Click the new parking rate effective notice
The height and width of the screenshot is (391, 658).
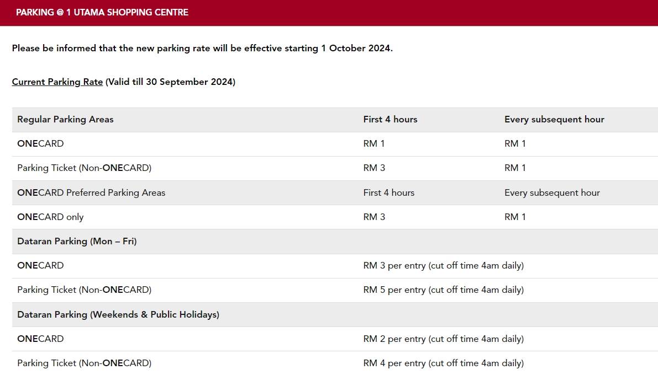[202, 48]
